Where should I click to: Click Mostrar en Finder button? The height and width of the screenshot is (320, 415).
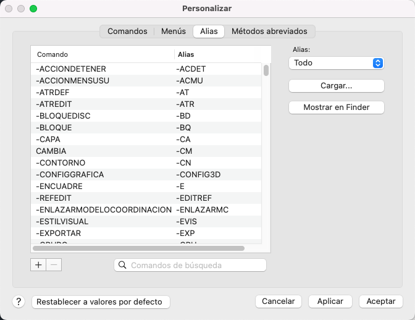(336, 107)
